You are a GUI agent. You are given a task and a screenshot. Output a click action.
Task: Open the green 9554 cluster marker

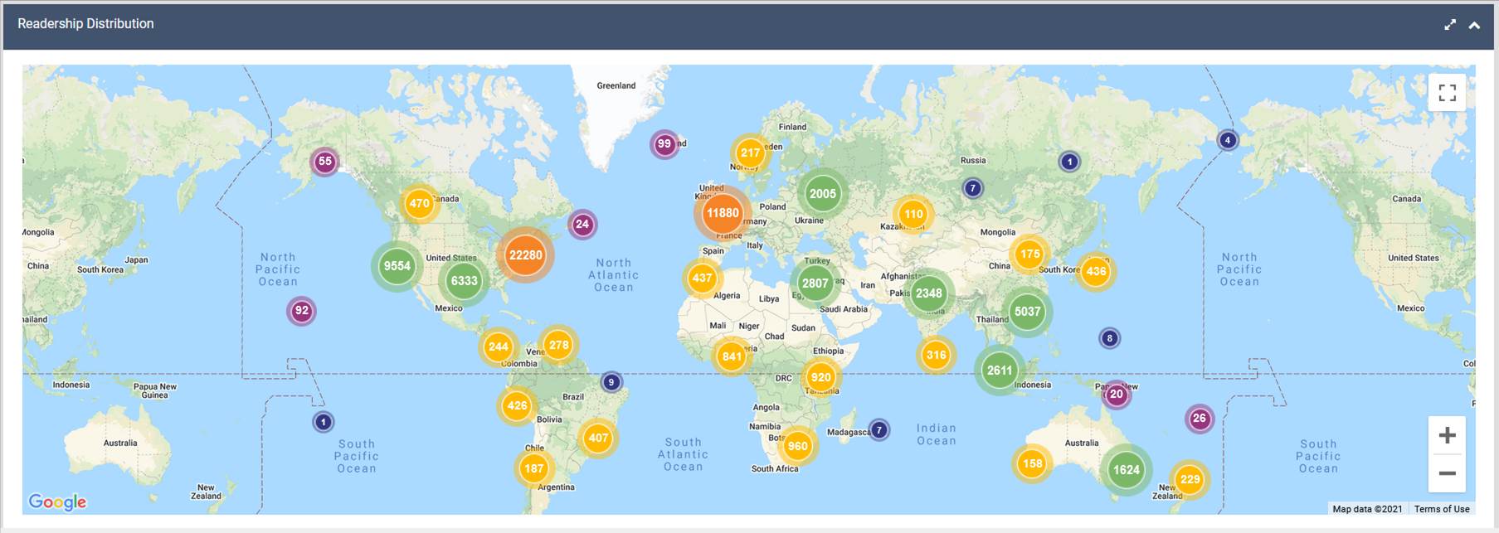pos(397,266)
